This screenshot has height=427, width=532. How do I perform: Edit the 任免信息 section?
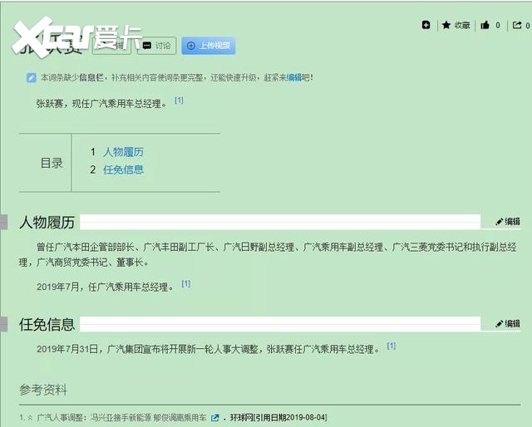tap(507, 324)
